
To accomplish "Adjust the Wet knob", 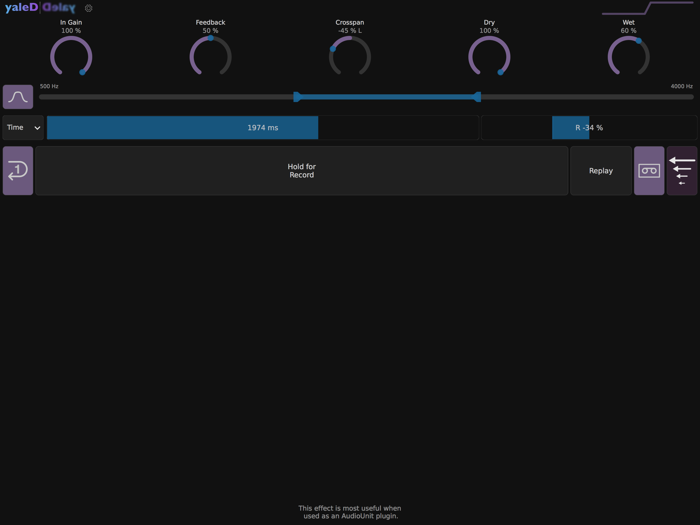I will (x=628, y=56).
